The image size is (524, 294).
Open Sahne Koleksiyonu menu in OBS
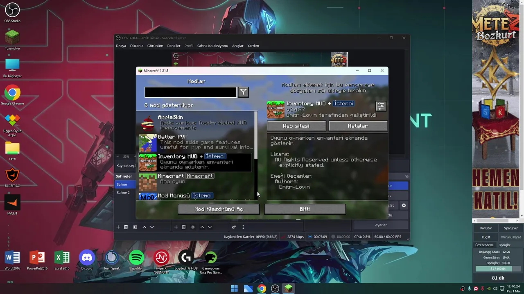coord(212,46)
